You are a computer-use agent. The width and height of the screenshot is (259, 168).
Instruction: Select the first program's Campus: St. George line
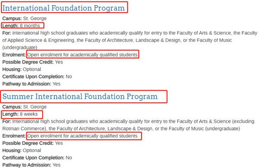(25, 18)
